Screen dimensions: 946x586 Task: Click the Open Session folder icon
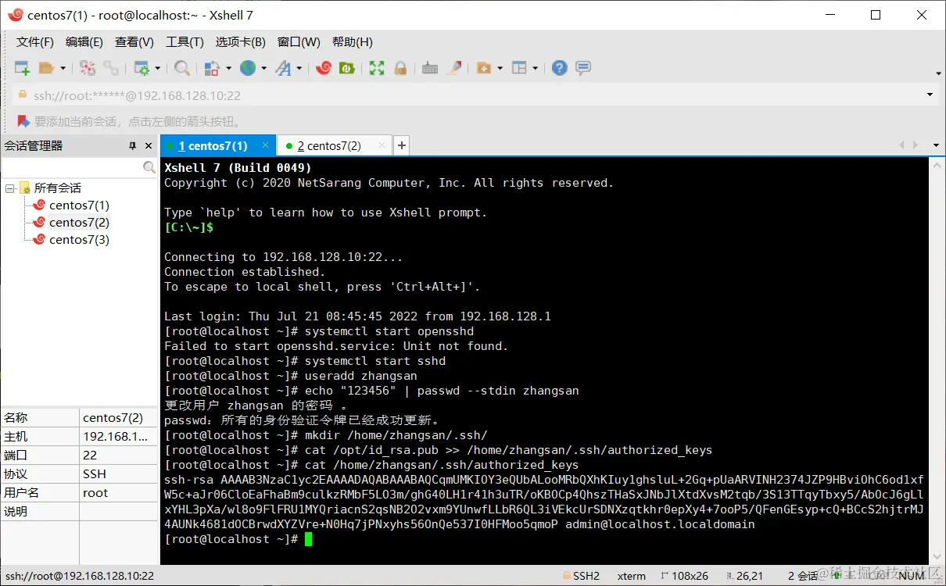pos(46,69)
